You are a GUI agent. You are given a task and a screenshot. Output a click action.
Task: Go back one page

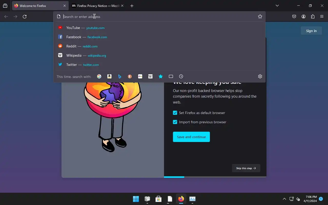(x=6, y=16)
